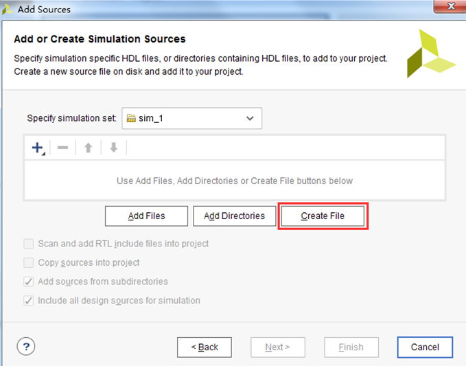466x366 pixels.
Task: Click the Add Files button
Action: tap(146, 216)
